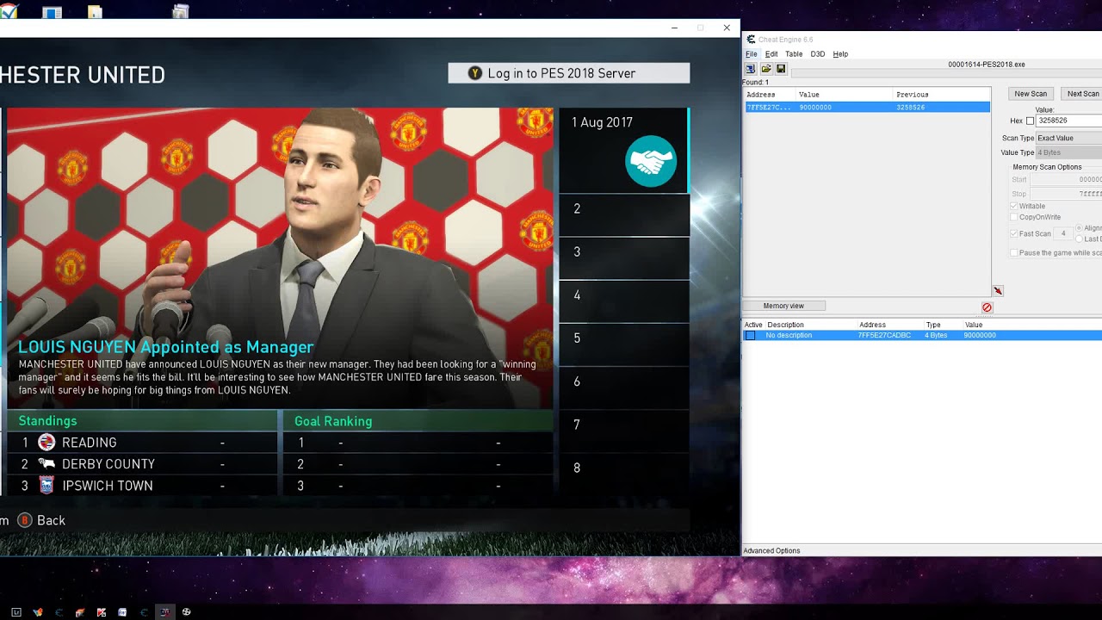Open the highlighted PES 2018 taskbar icon
The width and height of the screenshot is (1102, 620).
[x=164, y=612]
